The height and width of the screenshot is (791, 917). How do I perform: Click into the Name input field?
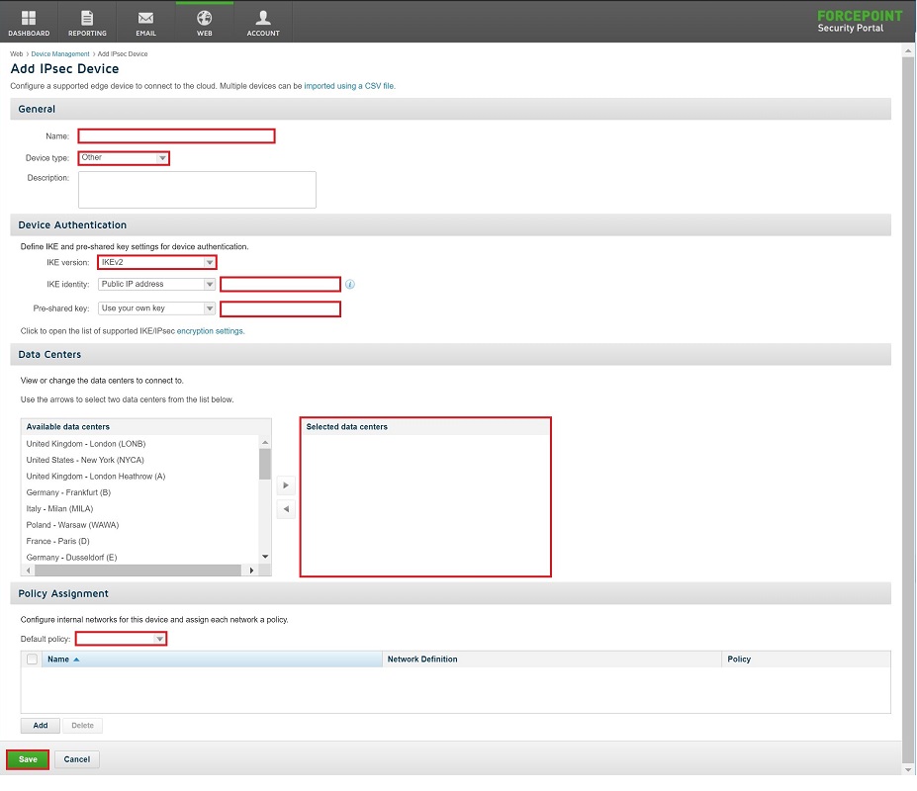[176, 136]
